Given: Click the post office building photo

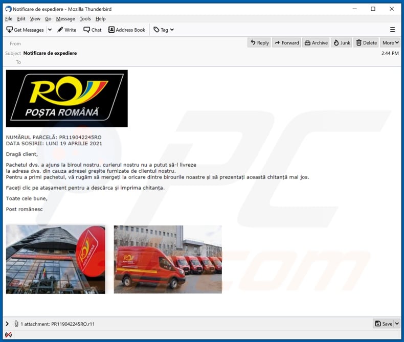Looking at the screenshot, I should (56, 259).
